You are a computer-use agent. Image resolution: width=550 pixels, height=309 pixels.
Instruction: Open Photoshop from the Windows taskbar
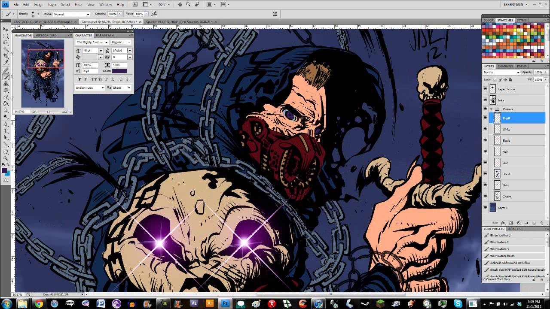[225, 303]
